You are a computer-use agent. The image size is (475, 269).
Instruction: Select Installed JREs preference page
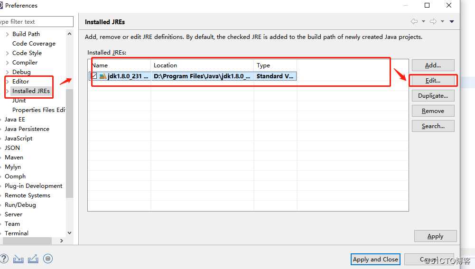[30, 91]
